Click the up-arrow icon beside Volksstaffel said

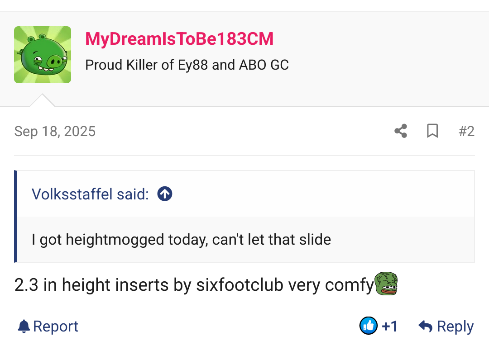point(165,194)
